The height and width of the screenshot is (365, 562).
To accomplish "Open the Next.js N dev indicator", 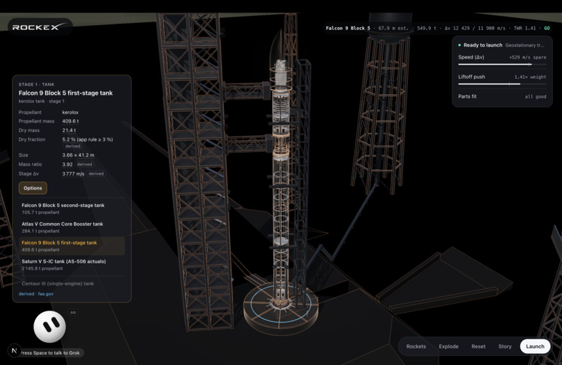I will coord(15,350).
